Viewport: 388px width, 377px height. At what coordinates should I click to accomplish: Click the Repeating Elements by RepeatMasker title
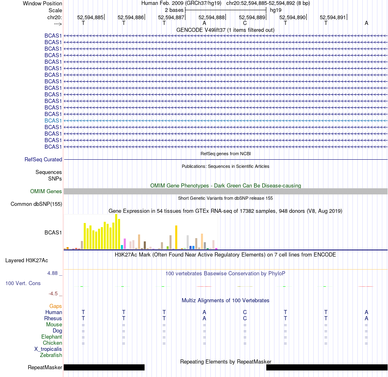click(x=225, y=361)
